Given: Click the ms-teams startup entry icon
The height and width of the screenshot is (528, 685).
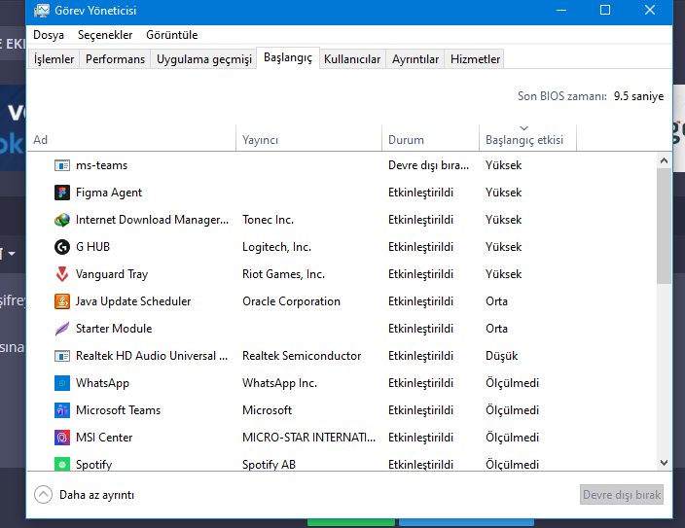Looking at the screenshot, I should click(62, 165).
